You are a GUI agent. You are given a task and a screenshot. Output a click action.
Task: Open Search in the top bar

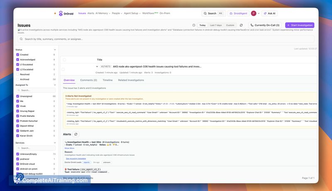pyautogui.click(x=213, y=13)
